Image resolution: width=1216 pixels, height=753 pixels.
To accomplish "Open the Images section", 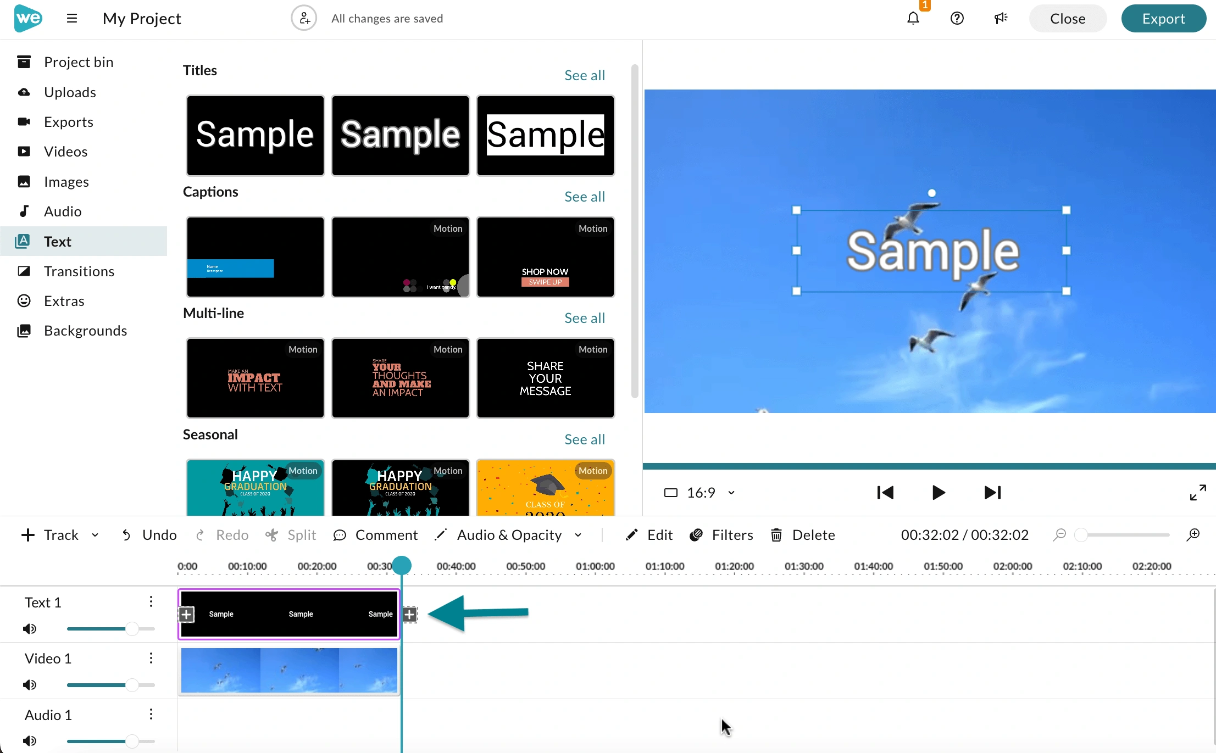I will (x=84, y=182).
